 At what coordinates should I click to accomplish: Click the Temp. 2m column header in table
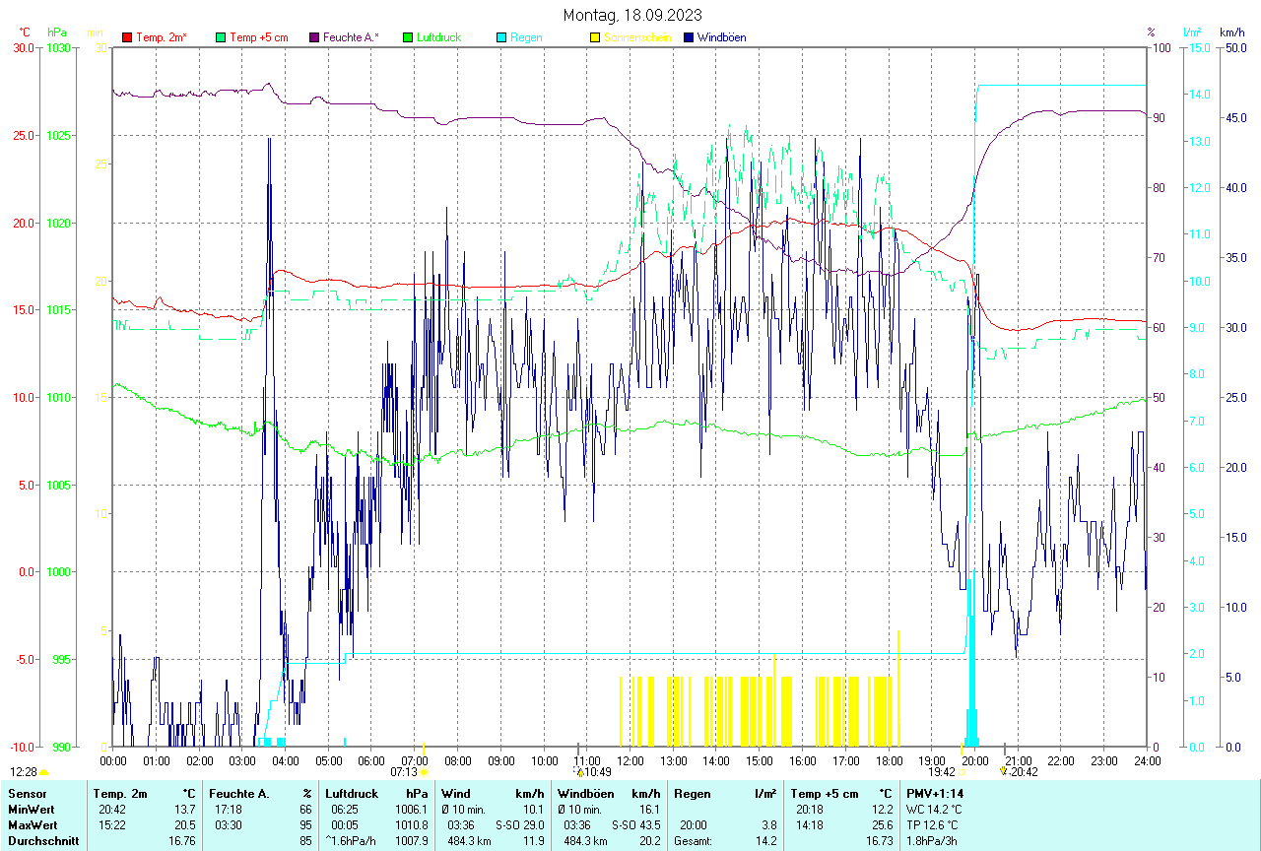point(120,793)
